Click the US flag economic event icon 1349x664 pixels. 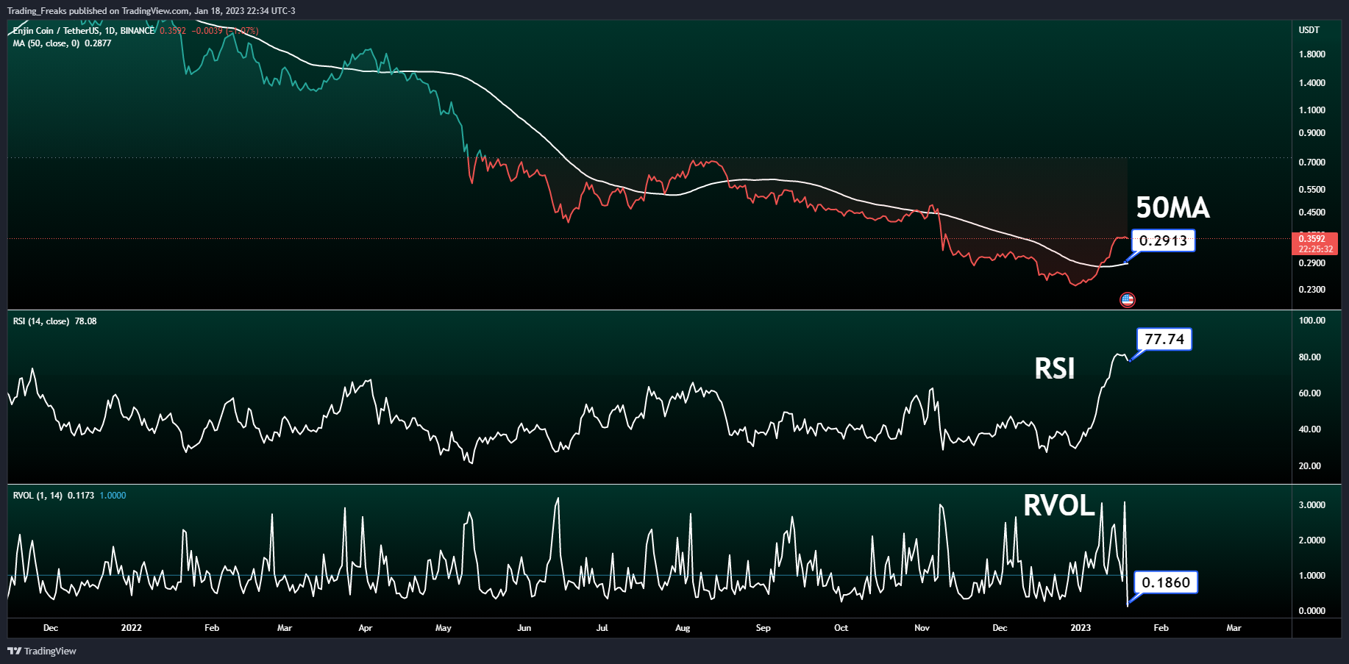(1127, 299)
